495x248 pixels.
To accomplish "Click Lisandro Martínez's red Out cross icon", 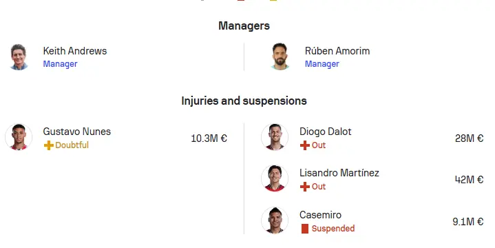I will click(x=304, y=187).
